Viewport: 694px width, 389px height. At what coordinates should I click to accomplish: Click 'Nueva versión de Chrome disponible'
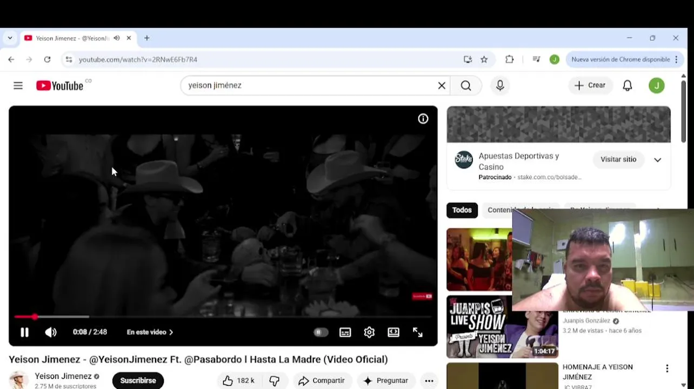click(620, 59)
